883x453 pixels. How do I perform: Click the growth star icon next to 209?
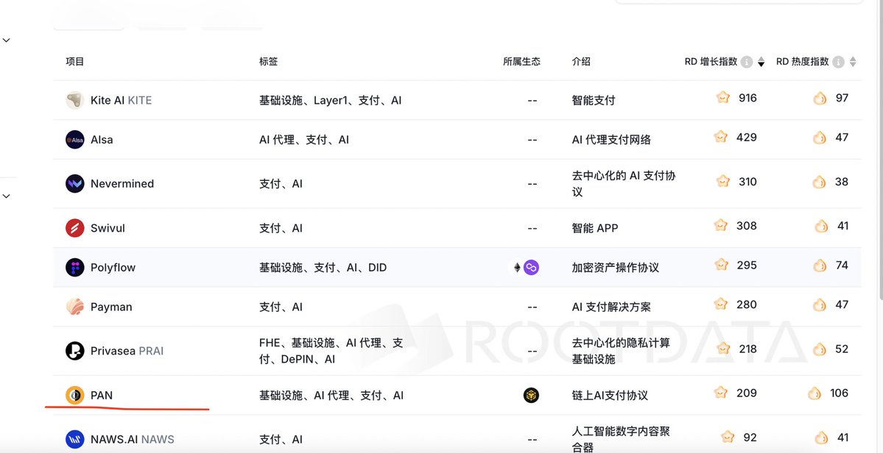721,392
